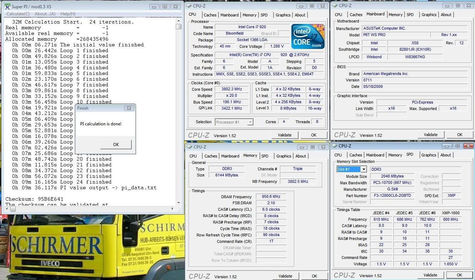Screen dimensions: 475x280
Task: Click the title bar icon of the CPU-Z Mainboard window
Action: click(335, 5)
